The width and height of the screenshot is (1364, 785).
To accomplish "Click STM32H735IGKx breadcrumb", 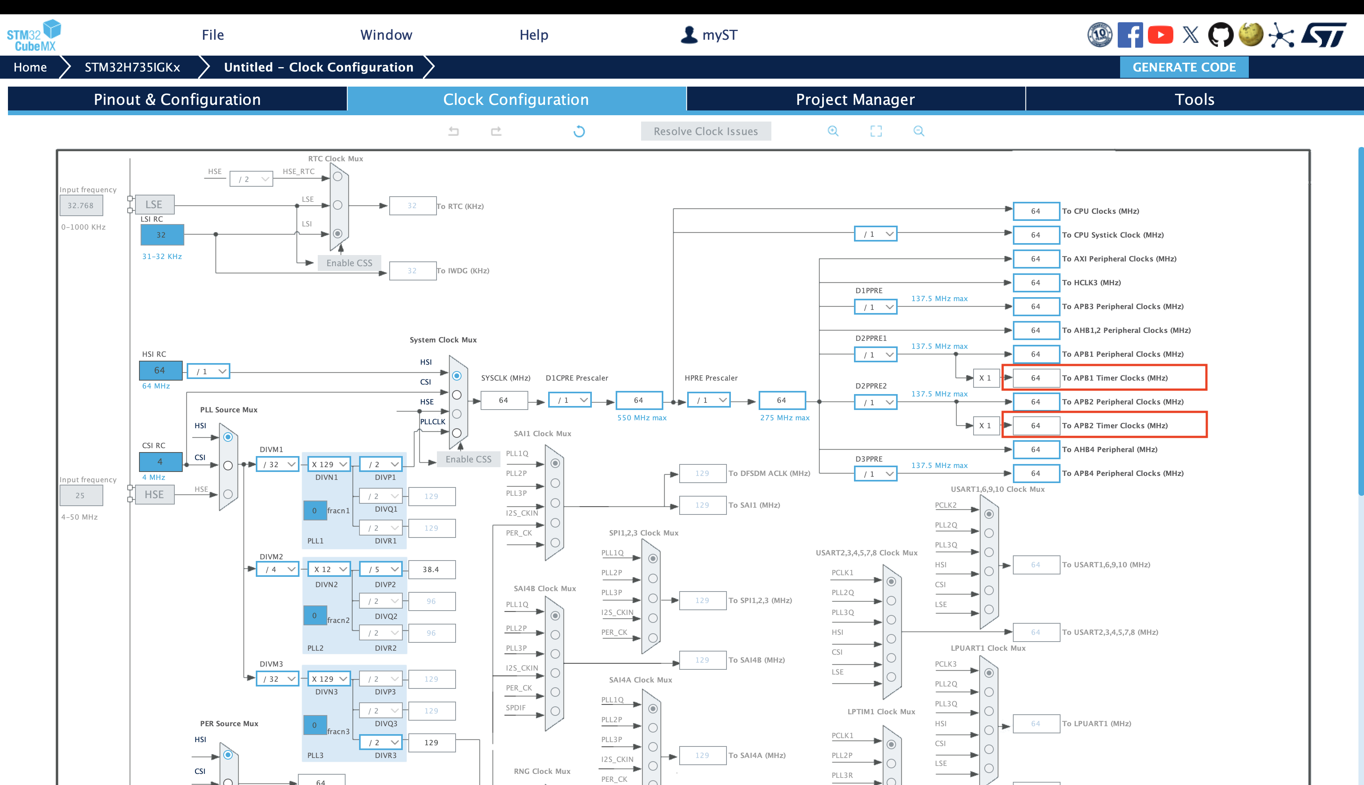I will tap(133, 67).
